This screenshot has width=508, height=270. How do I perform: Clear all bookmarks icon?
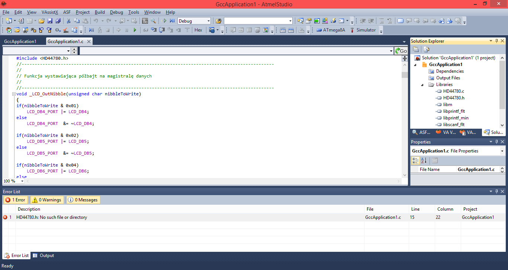458,21
